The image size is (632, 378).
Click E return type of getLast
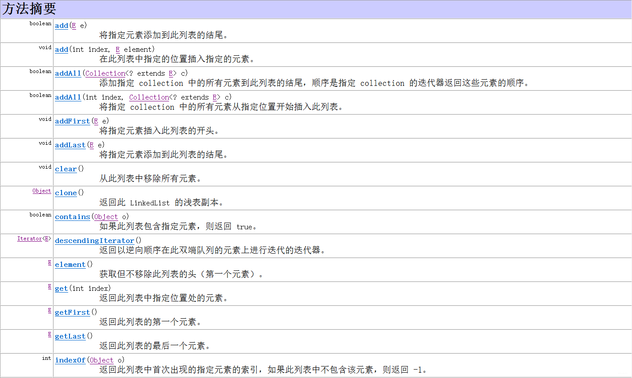pos(50,334)
